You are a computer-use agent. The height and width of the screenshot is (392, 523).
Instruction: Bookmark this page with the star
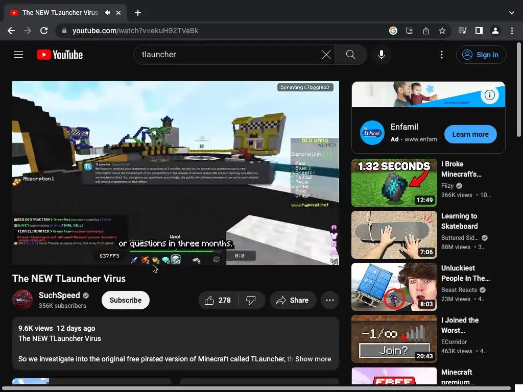pyautogui.click(x=442, y=31)
